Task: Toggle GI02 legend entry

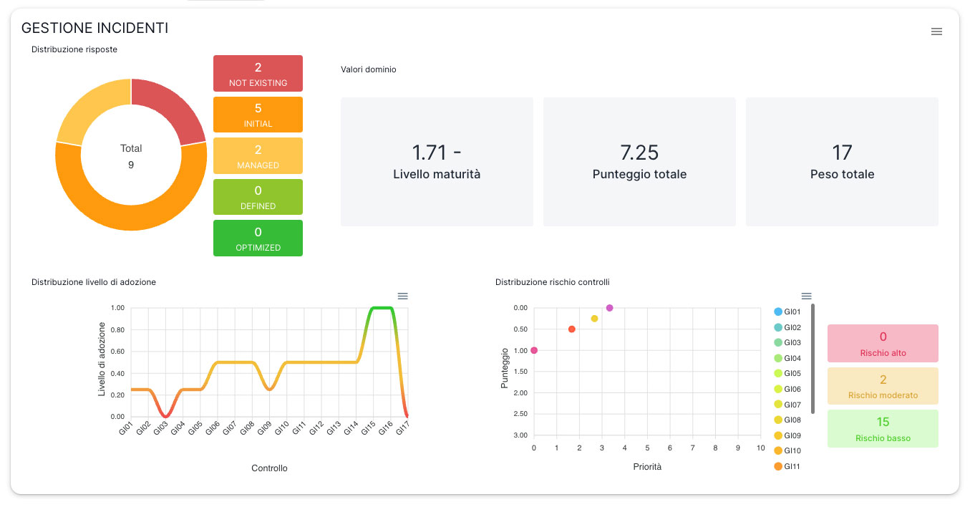Action: coord(787,327)
